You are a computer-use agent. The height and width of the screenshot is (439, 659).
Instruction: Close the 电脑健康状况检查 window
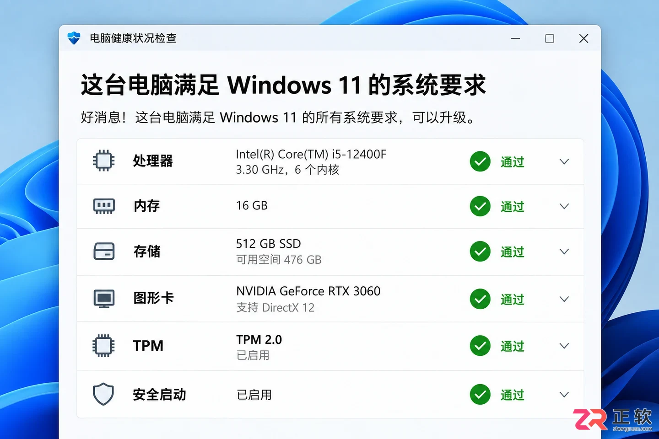[x=583, y=38]
